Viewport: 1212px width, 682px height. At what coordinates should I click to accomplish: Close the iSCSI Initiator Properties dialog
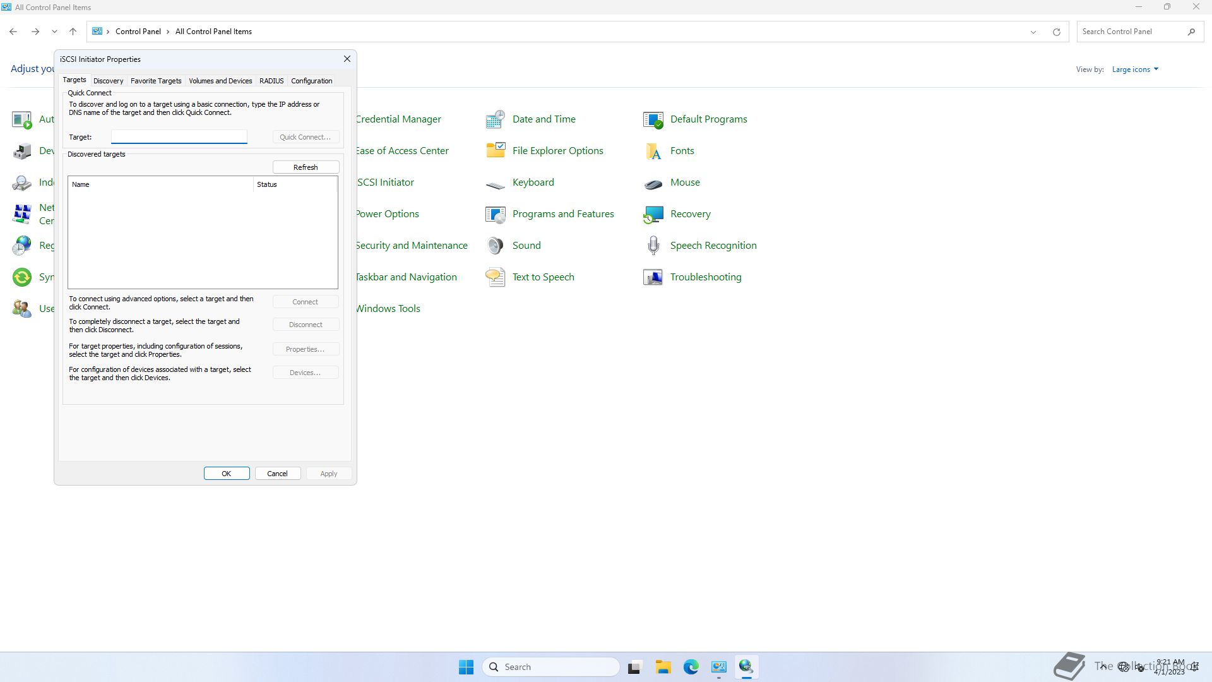(x=347, y=59)
